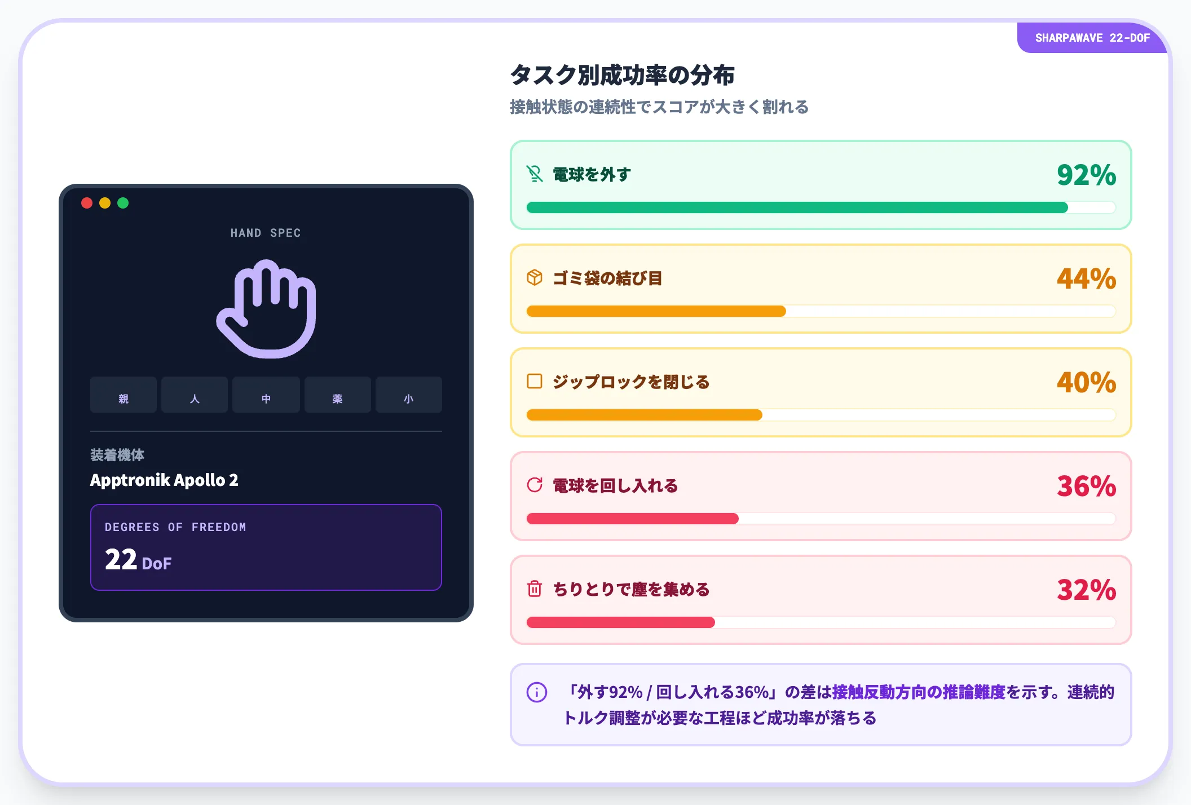Click the 電球を外す task label

(x=592, y=175)
